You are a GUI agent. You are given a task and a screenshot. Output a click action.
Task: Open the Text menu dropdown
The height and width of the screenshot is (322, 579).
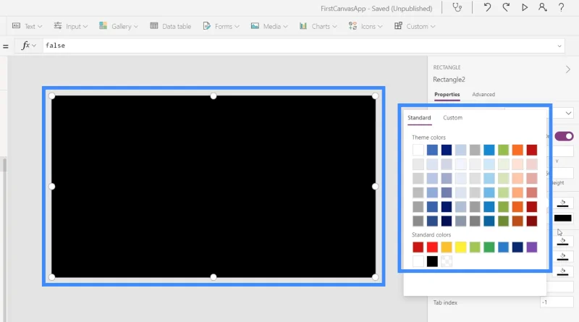tap(40, 27)
